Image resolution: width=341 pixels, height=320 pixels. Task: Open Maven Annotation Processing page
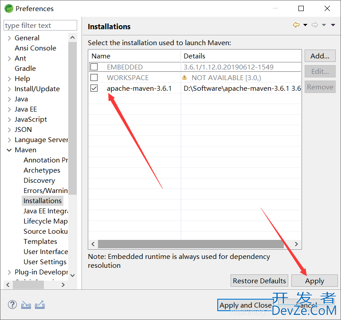(x=46, y=160)
